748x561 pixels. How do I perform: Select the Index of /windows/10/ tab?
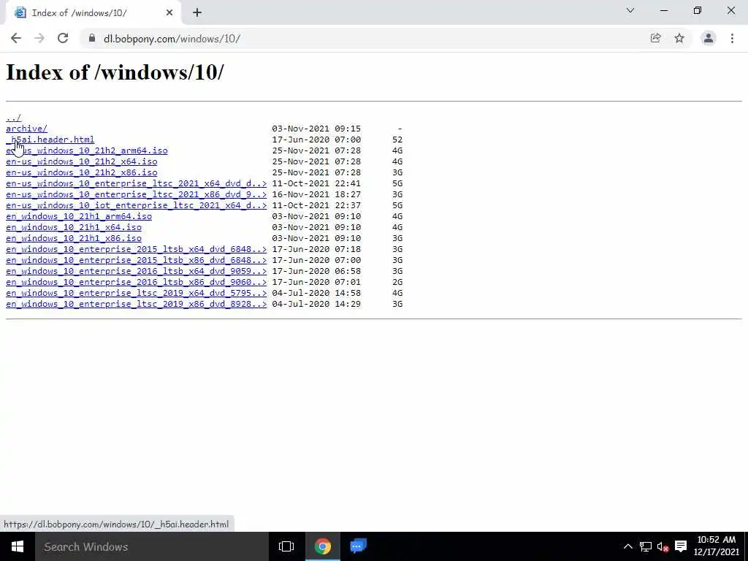point(93,13)
